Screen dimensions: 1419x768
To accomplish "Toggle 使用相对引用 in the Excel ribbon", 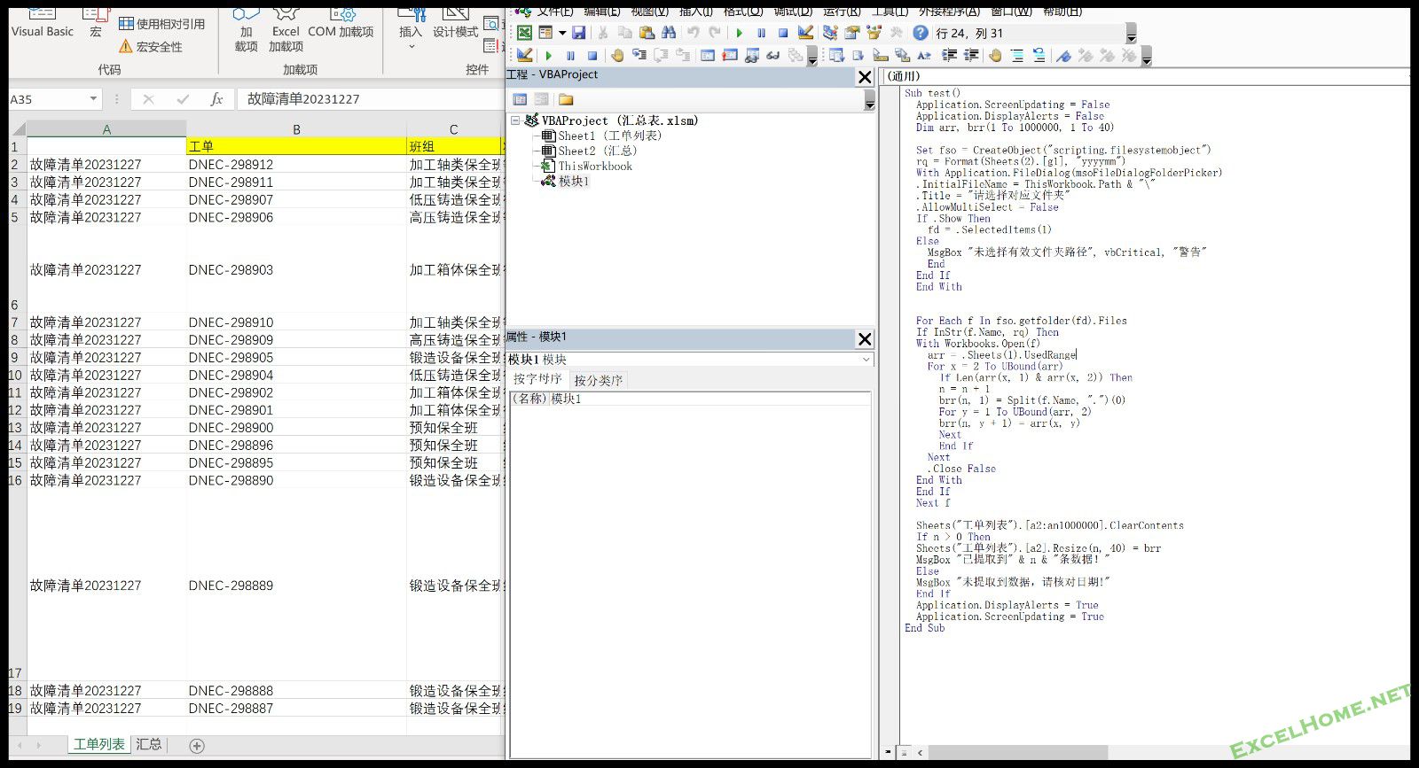I will point(162,24).
